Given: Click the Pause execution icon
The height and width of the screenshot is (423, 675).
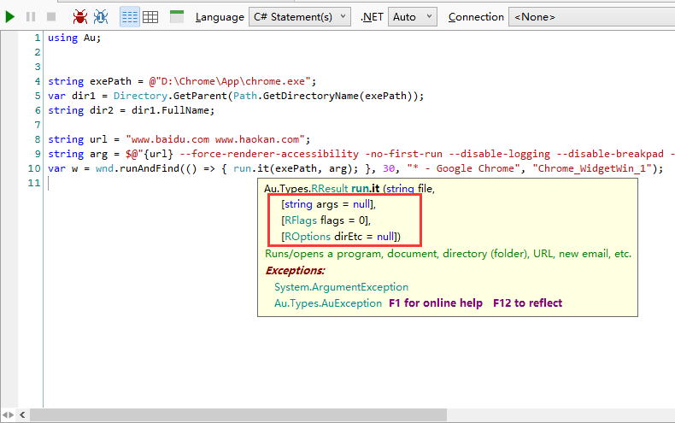Looking at the screenshot, I should [31, 16].
